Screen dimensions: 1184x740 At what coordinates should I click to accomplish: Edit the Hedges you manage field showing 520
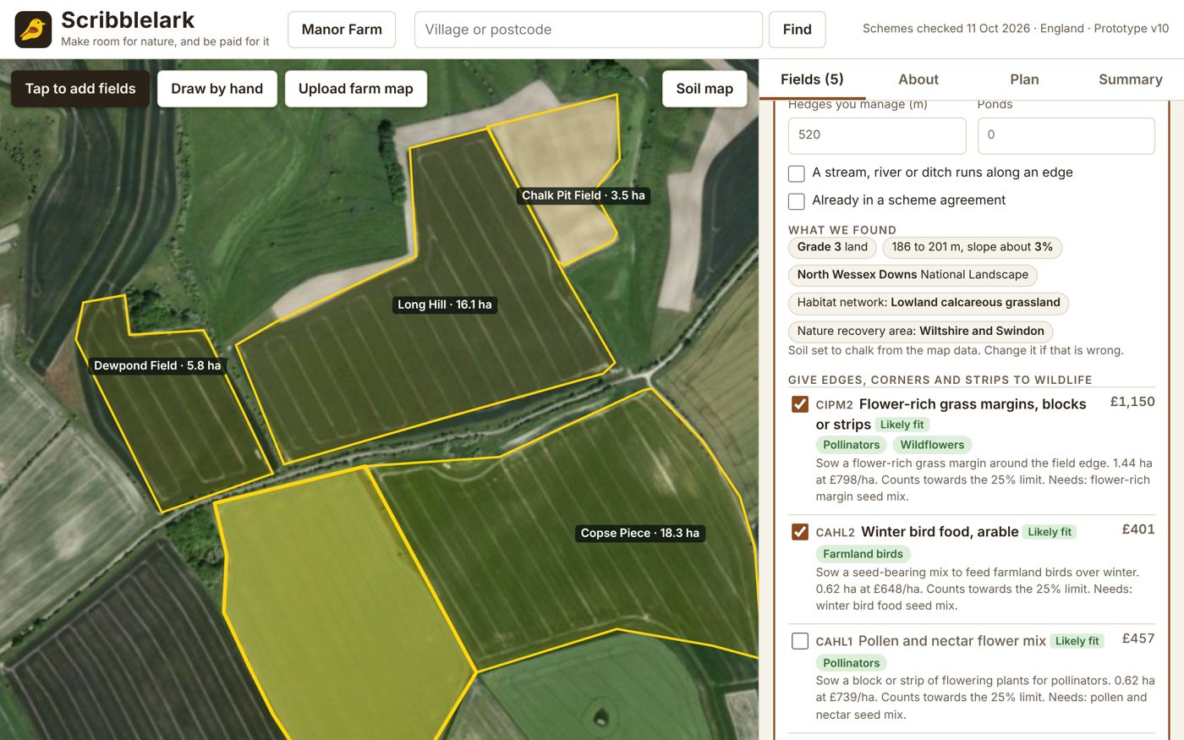point(877,135)
